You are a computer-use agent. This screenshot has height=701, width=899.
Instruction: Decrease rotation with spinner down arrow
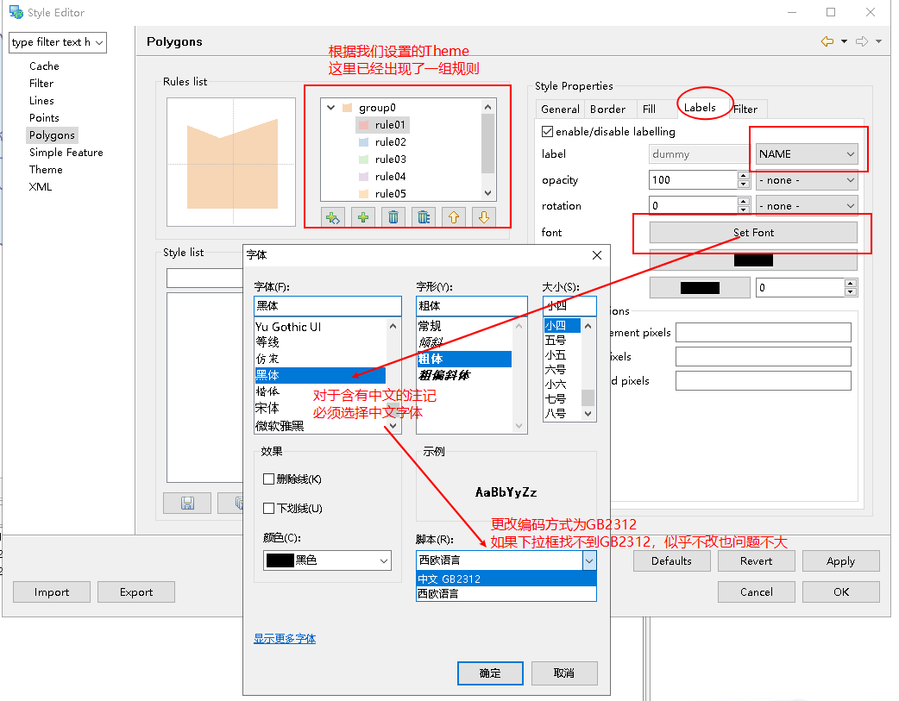[x=743, y=210]
